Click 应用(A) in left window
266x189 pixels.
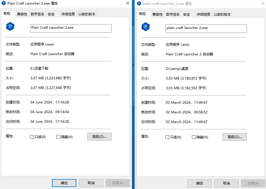[118, 183]
